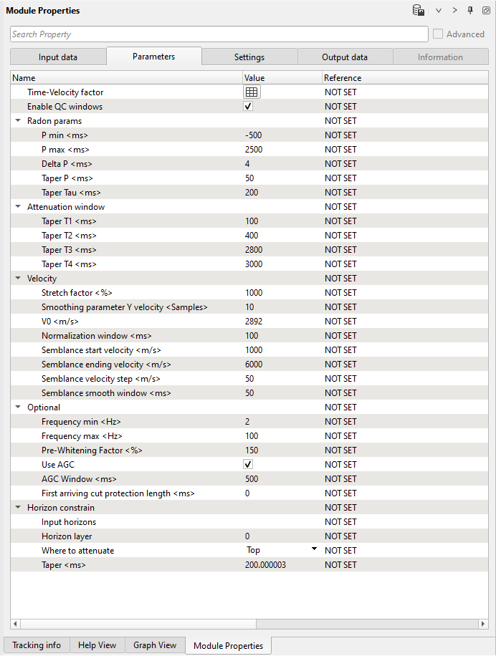This screenshot has height=656, width=496.
Task: Uncheck the Use AGC option
Action: pyautogui.click(x=249, y=465)
